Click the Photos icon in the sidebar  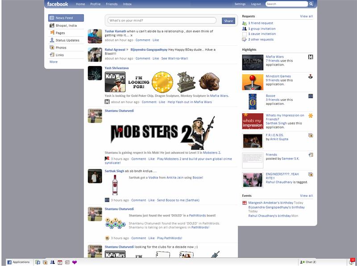(x=52, y=47)
